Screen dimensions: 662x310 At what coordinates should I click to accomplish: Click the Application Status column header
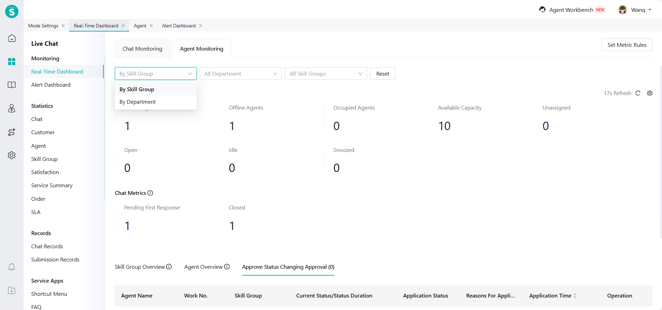coord(426,295)
